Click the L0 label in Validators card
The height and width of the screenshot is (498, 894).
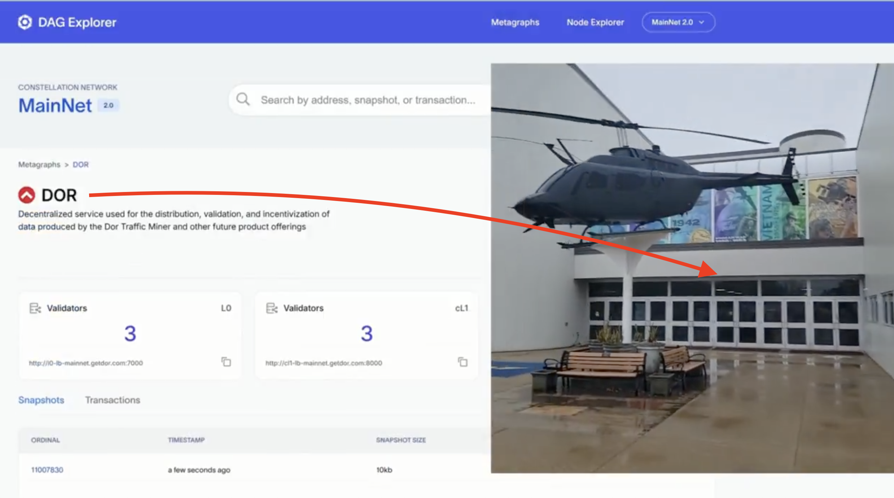click(x=226, y=308)
